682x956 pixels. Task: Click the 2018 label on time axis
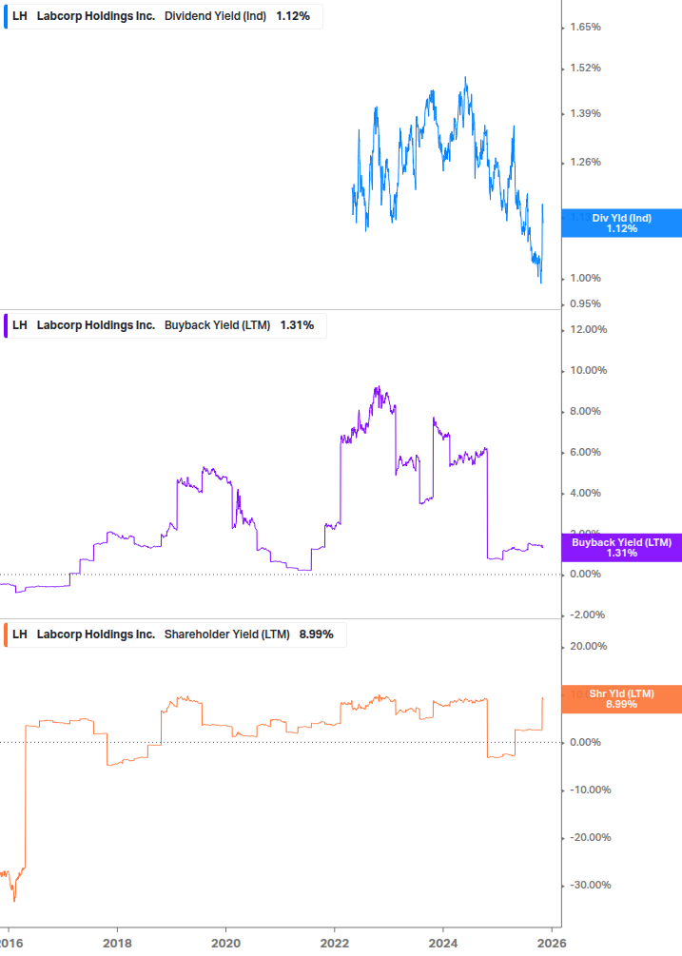pos(117,944)
